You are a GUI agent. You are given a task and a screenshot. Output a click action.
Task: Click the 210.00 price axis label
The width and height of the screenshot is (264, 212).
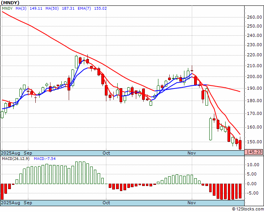(254, 66)
